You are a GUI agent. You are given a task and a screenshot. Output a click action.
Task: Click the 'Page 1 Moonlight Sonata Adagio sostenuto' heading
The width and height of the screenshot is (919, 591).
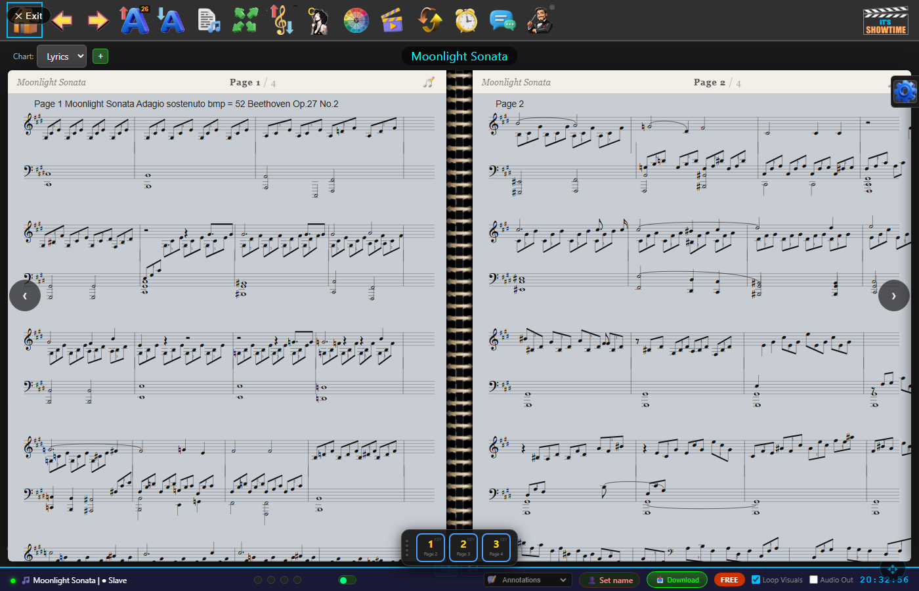(x=186, y=104)
